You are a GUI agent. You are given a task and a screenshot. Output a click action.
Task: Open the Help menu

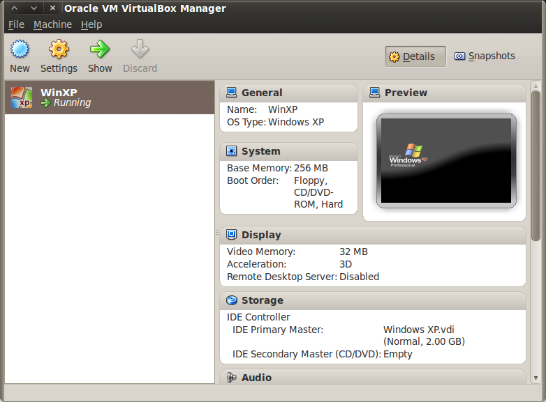tap(91, 24)
